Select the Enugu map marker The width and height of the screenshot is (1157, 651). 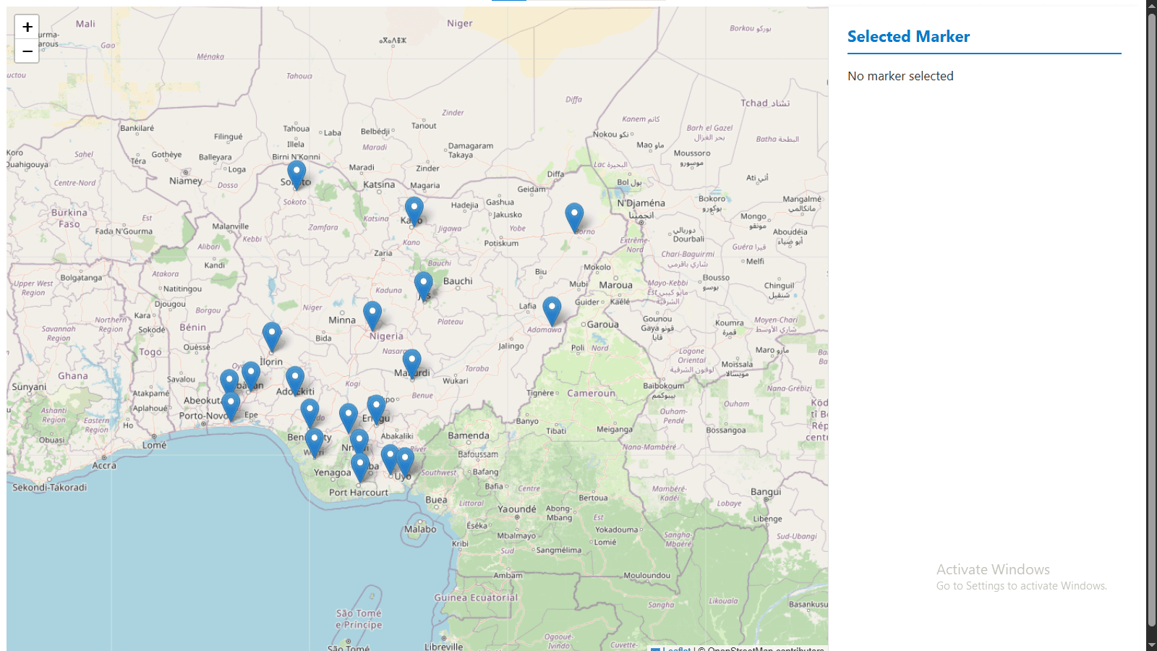(376, 408)
